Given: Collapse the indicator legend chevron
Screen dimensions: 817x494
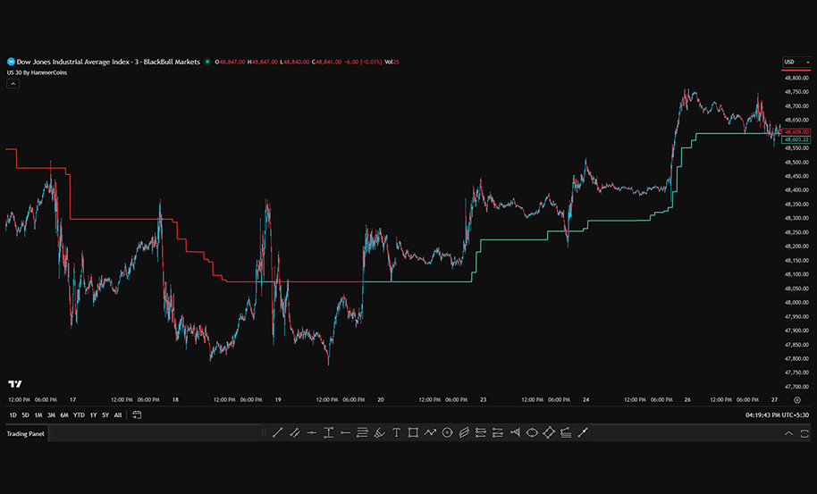Looking at the screenshot, I should pyautogui.click(x=13, y=83).
